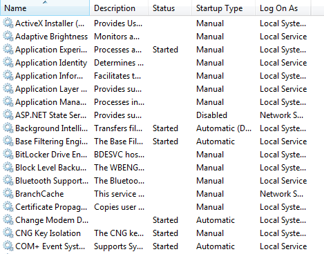Click 'The WBENG...' description cell

(x=120, y=168)
